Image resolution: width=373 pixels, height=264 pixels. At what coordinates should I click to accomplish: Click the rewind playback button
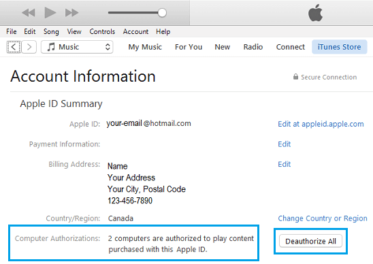click(29, 13)
